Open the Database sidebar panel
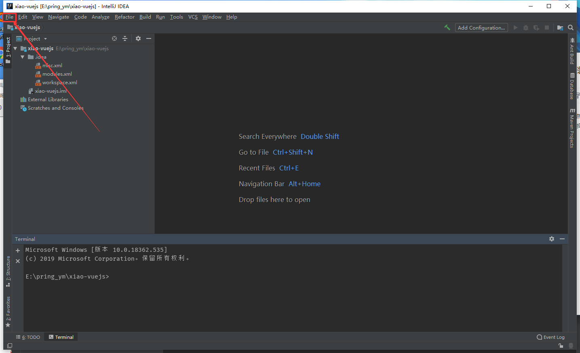The image size is (580, 353). point(572,83)
